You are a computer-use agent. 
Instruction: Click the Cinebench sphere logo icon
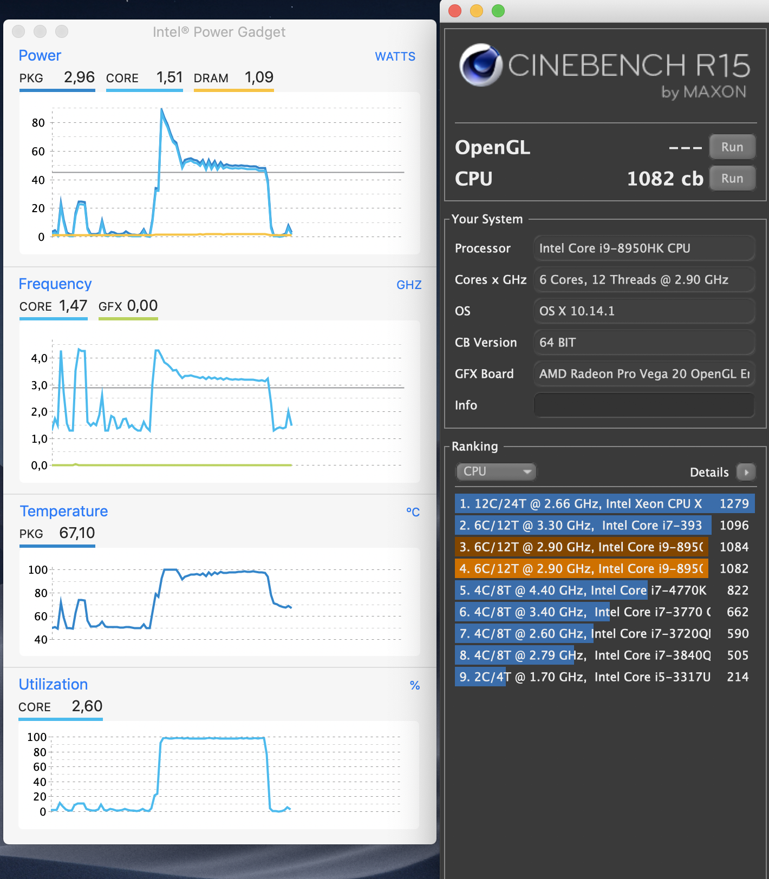point(480,65)
